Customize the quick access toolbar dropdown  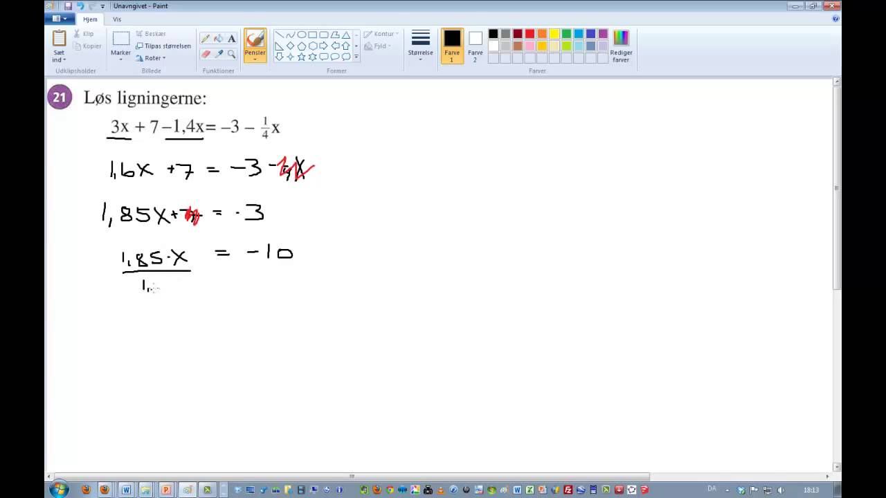tap(102, 6)
